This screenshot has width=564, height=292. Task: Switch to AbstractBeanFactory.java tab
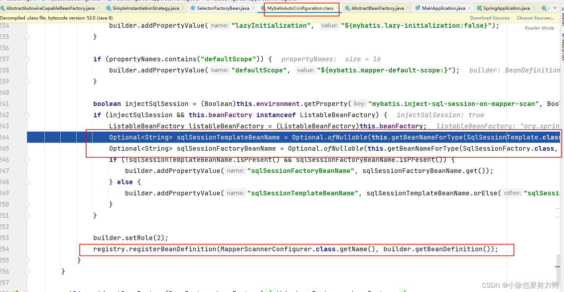[378, 8]
